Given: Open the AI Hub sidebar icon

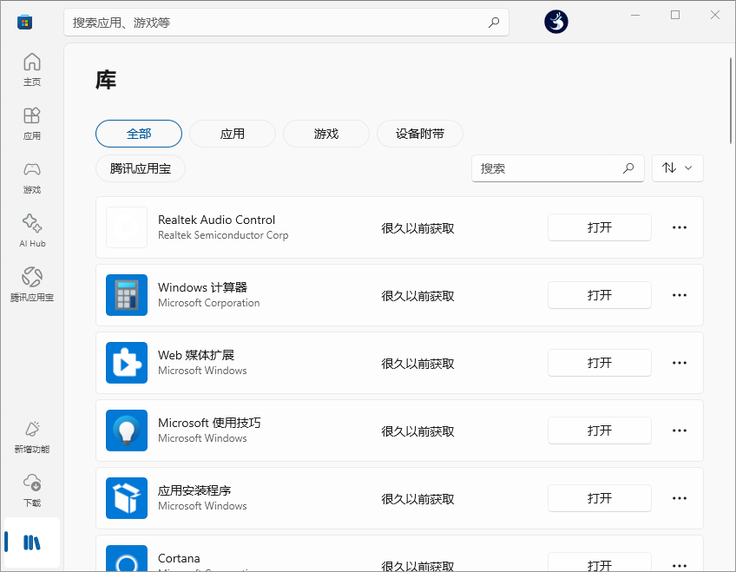Looking at the screenshot, I should [x=31, y=229].
